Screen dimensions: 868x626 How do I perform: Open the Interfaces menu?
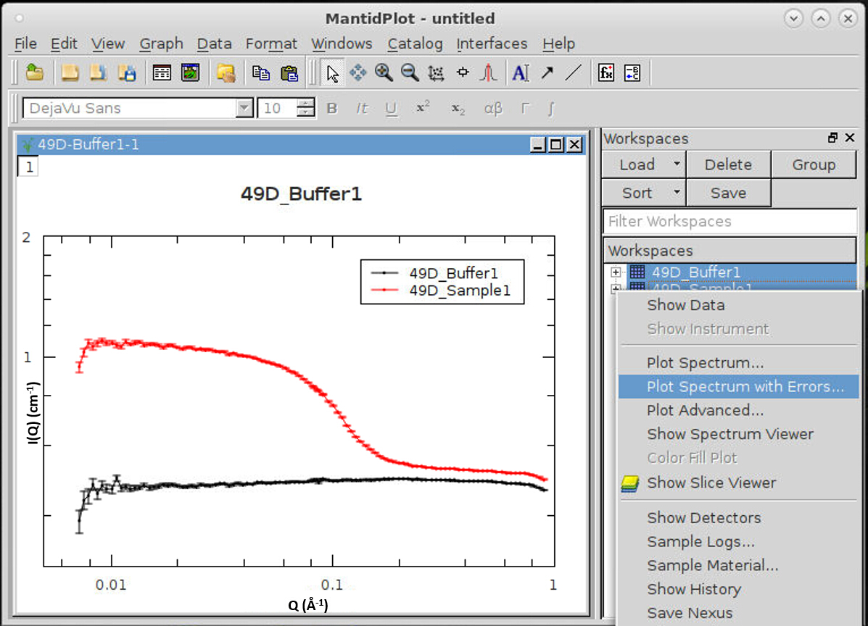click(x=492, y=44)
